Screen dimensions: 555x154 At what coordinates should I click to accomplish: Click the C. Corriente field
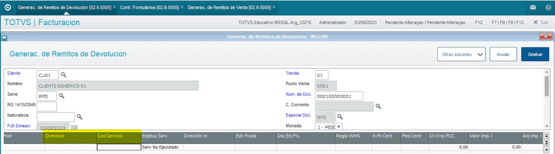click(x=344, y=106)
